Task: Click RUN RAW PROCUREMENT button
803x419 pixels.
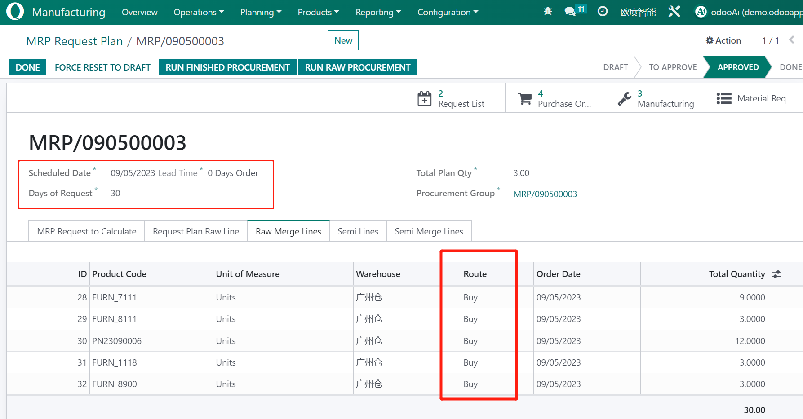Action: coord(358,67)
